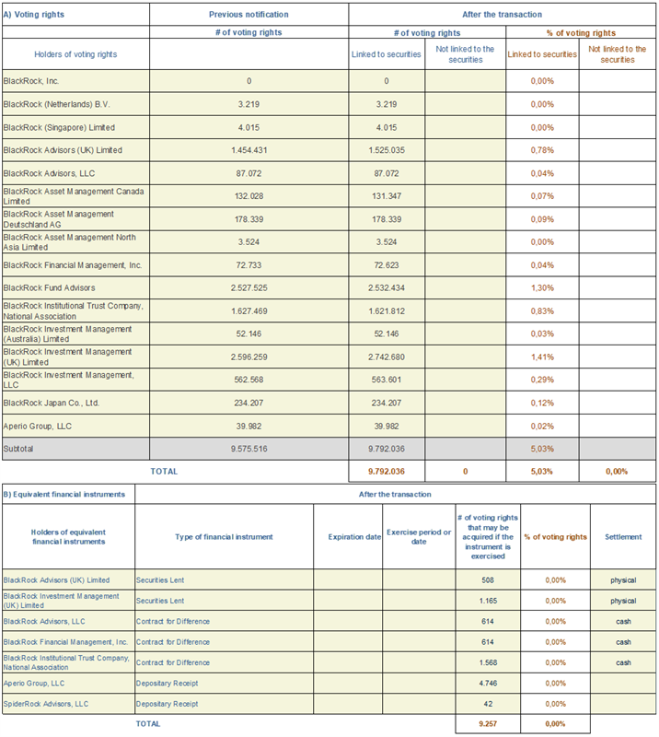The height and width of the screenshot is (737, 659).
Task: Click the orange total 9.257 in section B
Action: 488,724
